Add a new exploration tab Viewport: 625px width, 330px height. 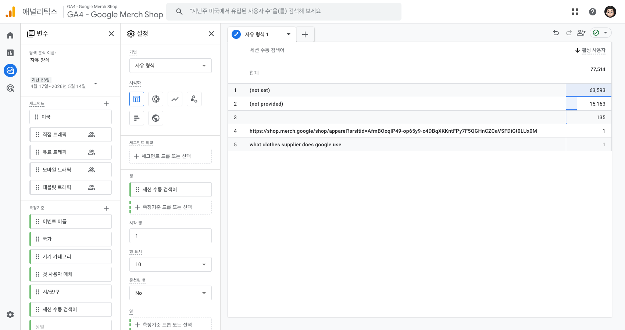tap(305, 34)
